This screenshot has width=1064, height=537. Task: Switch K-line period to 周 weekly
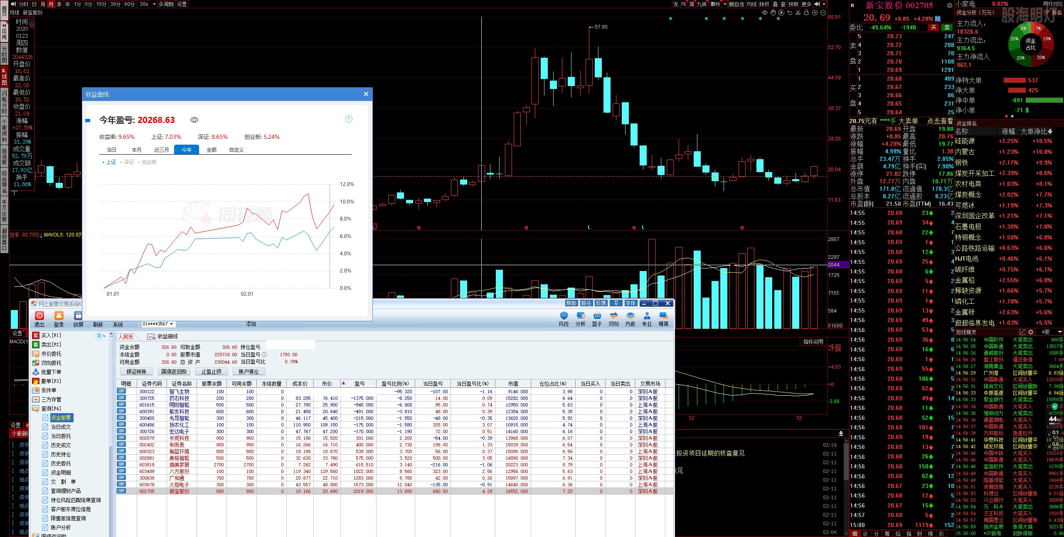[42, 4]
